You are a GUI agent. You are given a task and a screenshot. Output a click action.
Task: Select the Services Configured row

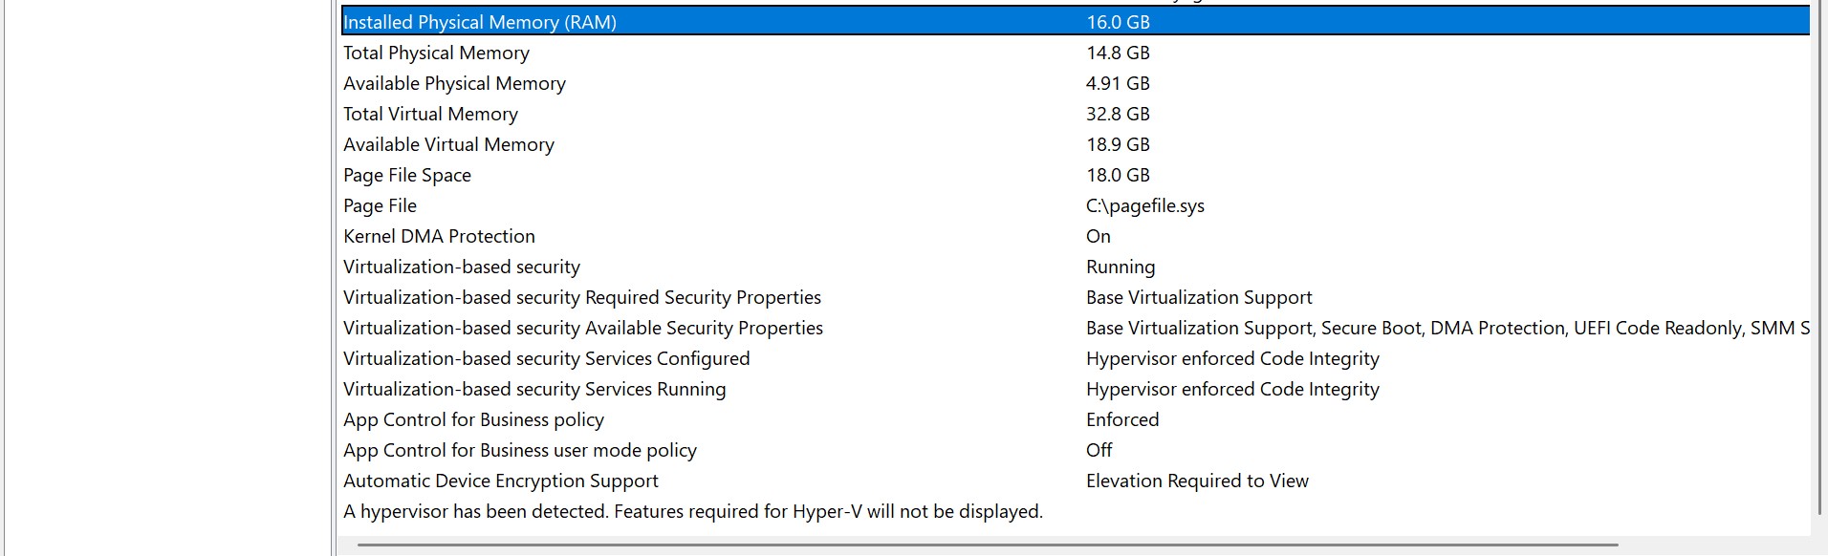click(546, 358)
